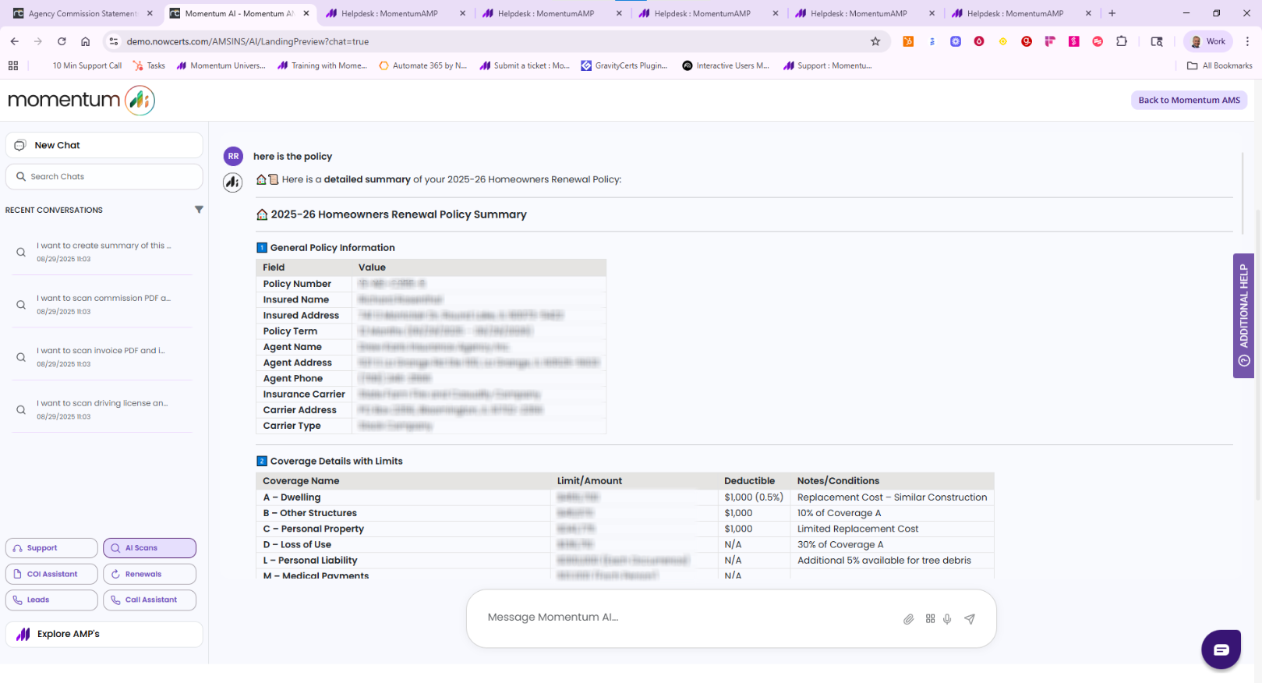Viewport: 1262px width, 683px height.
Task: Open the bookmarks apps grid
Action: 13,65
